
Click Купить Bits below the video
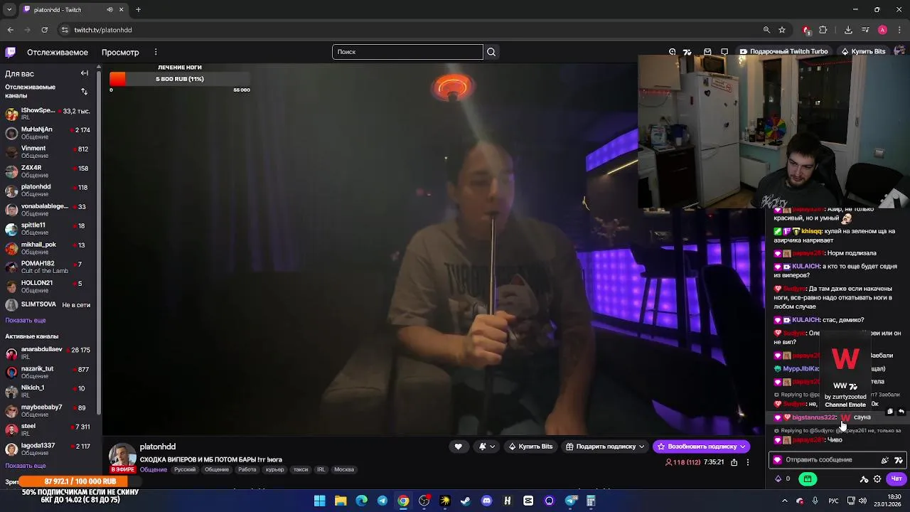pos(530,447)
